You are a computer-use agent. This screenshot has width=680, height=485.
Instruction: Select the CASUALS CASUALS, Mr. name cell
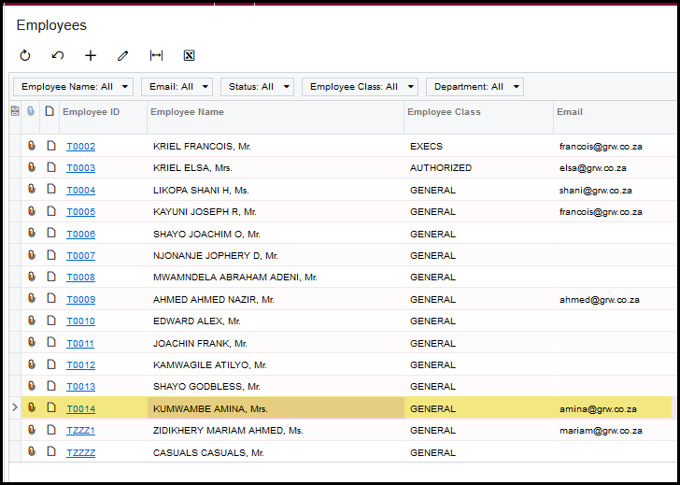point(208,452)
